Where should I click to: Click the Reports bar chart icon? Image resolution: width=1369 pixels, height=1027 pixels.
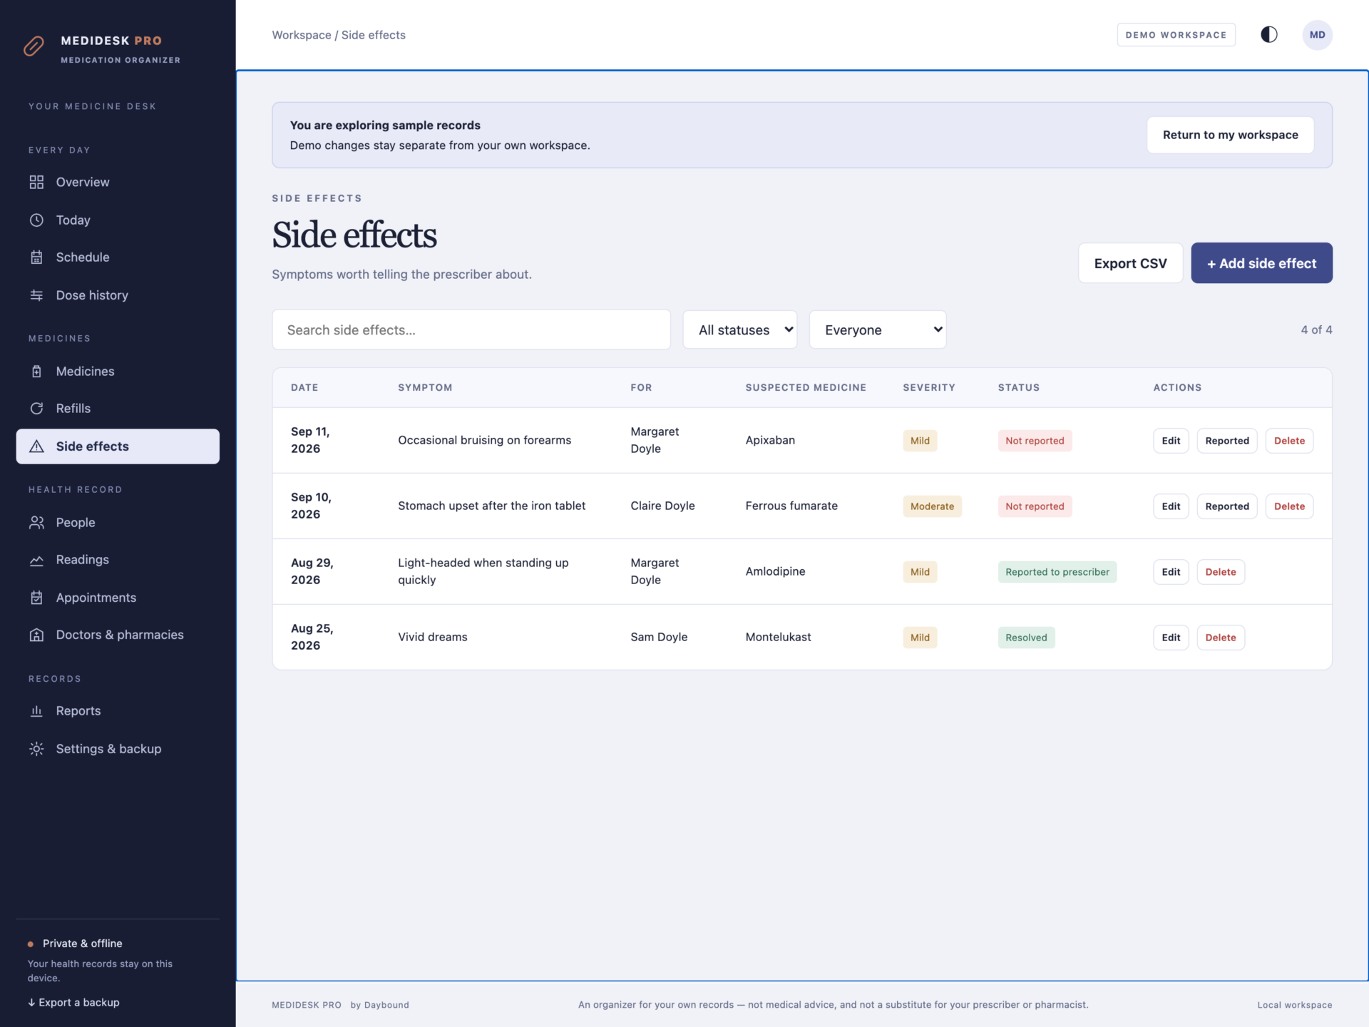point(36,710)
